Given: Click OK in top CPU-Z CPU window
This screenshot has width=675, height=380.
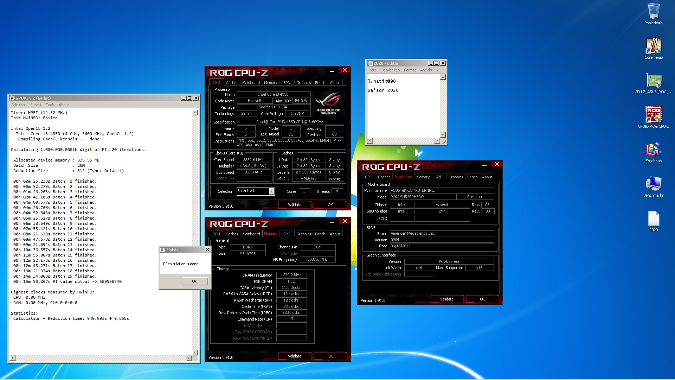Looking at the screenshot, I should pos(330,205).
